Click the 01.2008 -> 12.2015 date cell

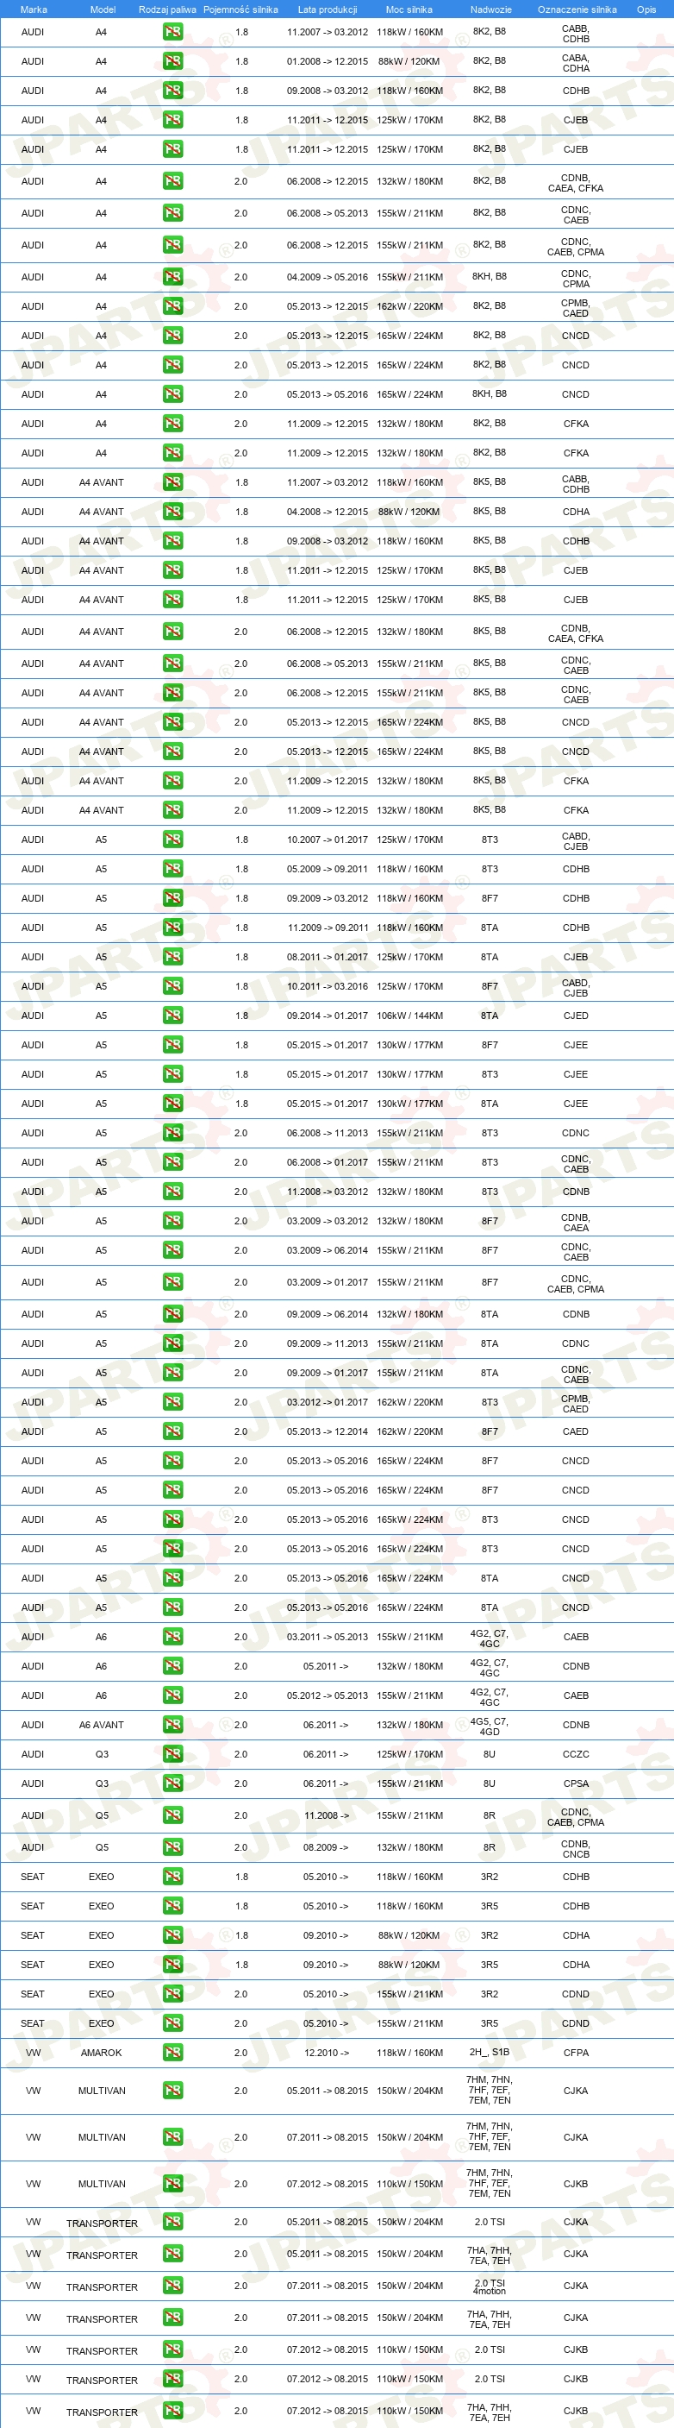328,61
